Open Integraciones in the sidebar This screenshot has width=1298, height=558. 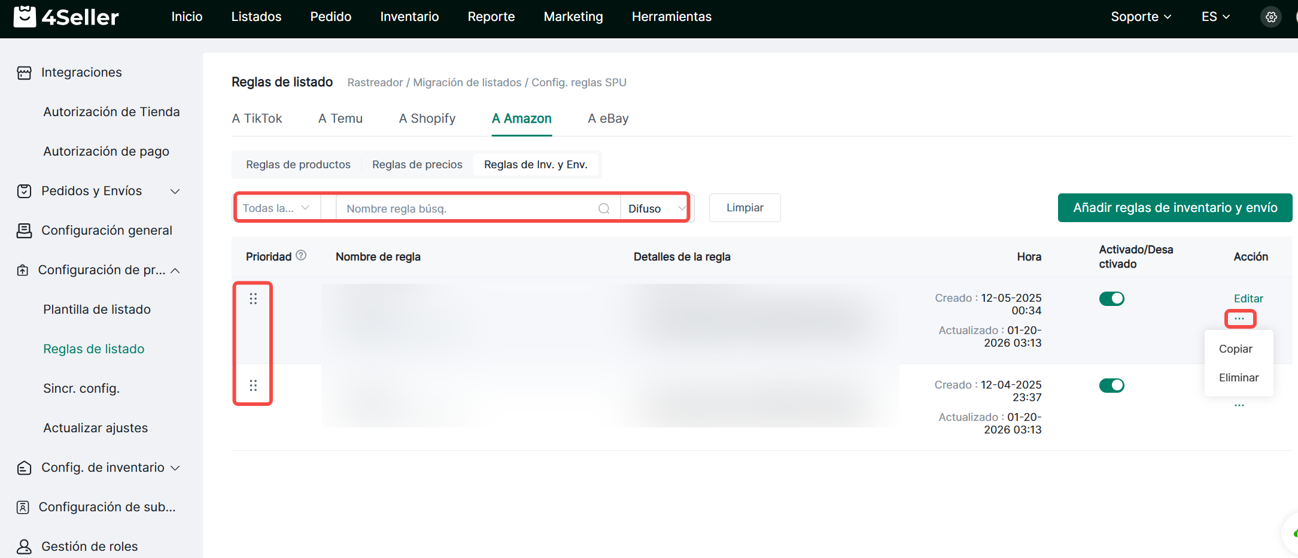pos(81,72)
